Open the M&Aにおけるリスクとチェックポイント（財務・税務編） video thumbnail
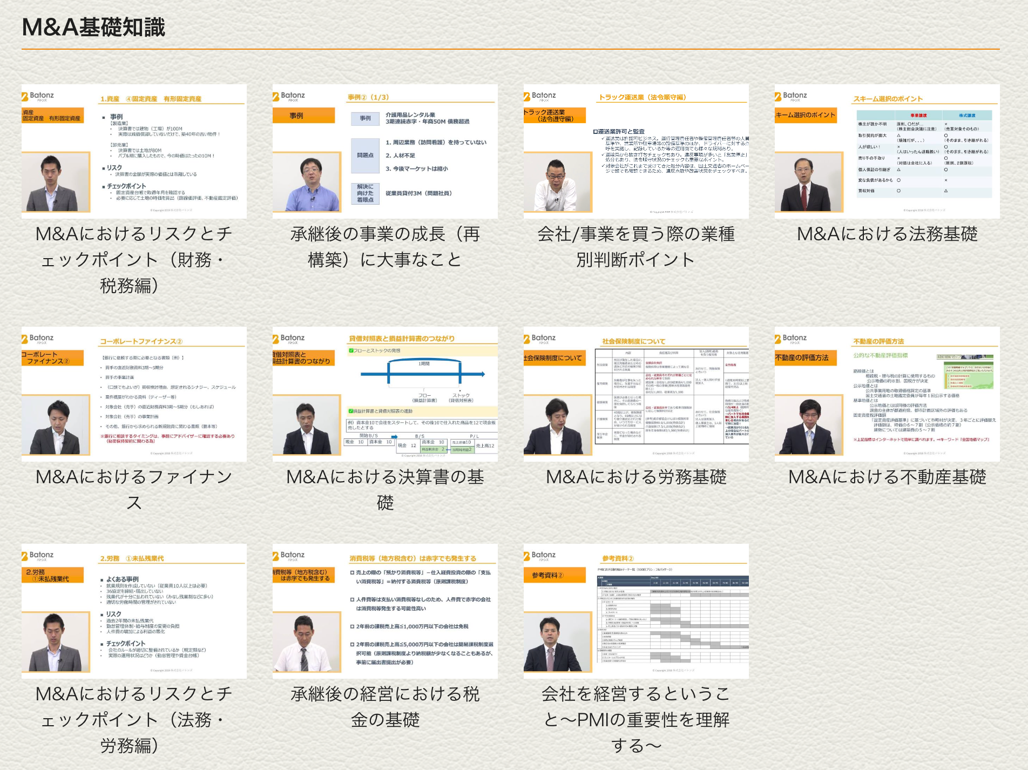This screenshot has width=1028, height=770. click(x=134, y=152)
